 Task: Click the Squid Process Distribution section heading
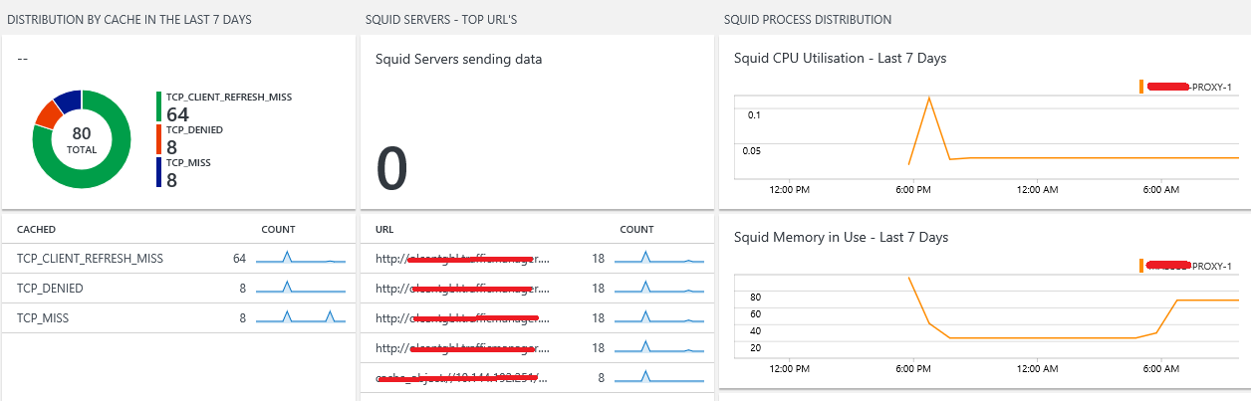pyautogui.click(x=808, y=20)
